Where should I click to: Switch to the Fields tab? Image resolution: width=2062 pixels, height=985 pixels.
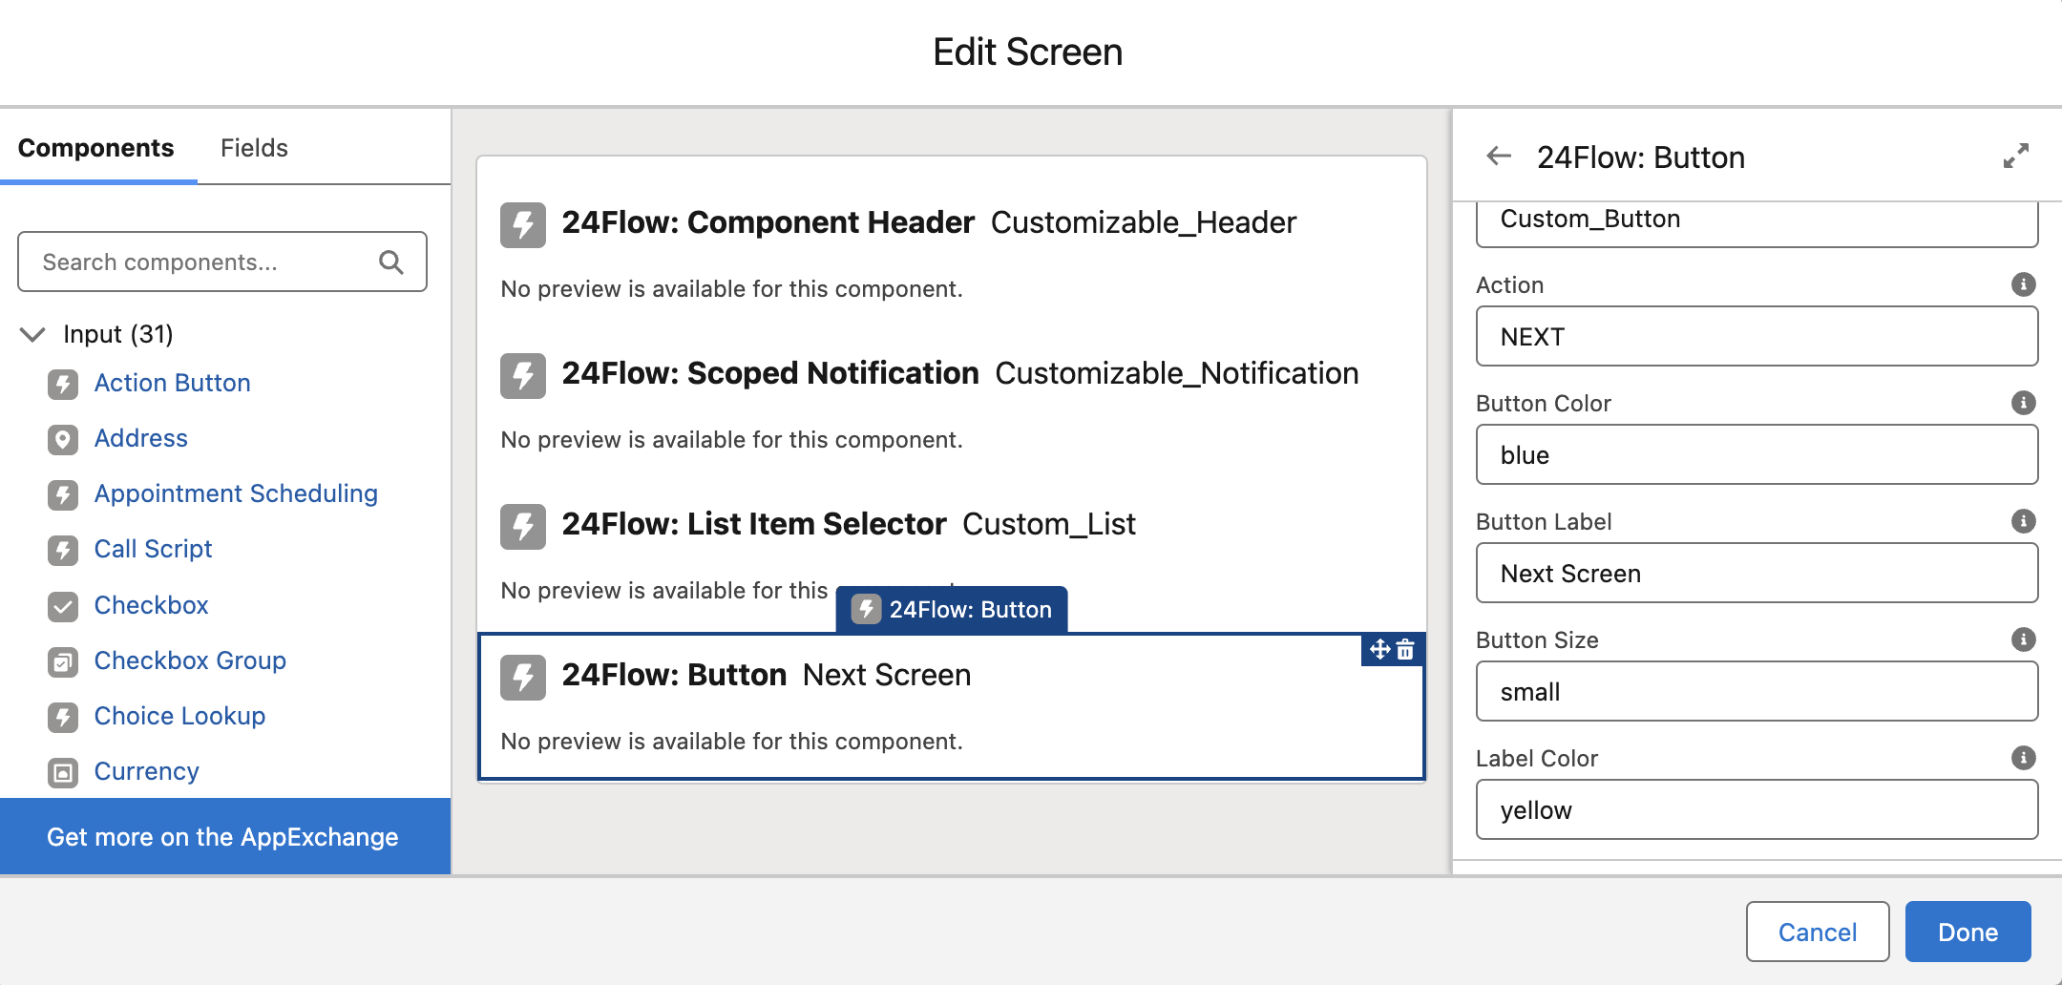[254, 148]
